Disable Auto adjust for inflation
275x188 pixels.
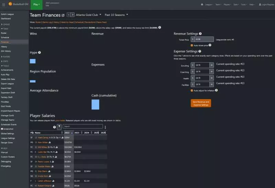[192, 90]
